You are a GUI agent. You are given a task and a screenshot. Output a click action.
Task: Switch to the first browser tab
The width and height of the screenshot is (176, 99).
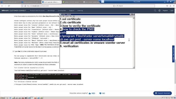[10, 2]
